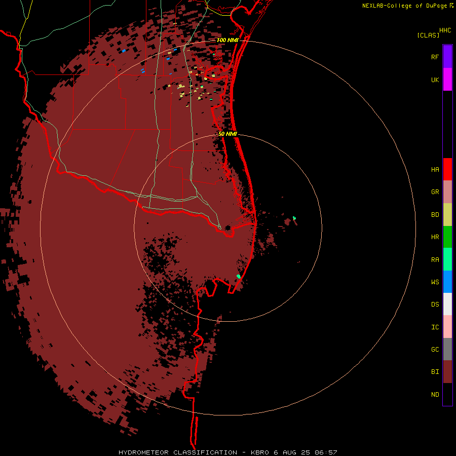Click the 100 NMI range ring label
This screenshot has height=456, width=456.
coord(227,40)
